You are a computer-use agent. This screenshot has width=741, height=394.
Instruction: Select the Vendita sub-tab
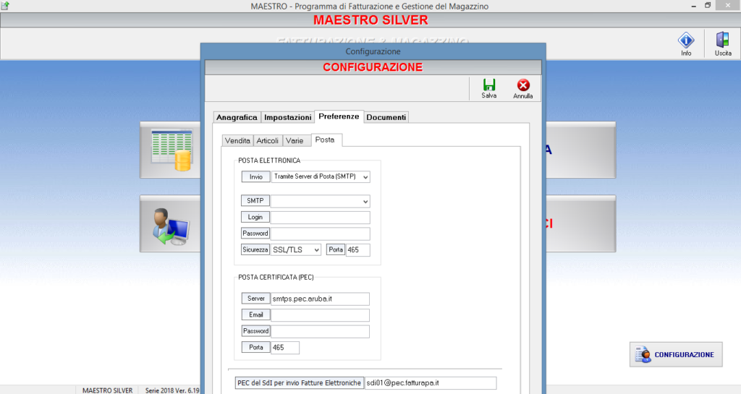click(237, 141)
